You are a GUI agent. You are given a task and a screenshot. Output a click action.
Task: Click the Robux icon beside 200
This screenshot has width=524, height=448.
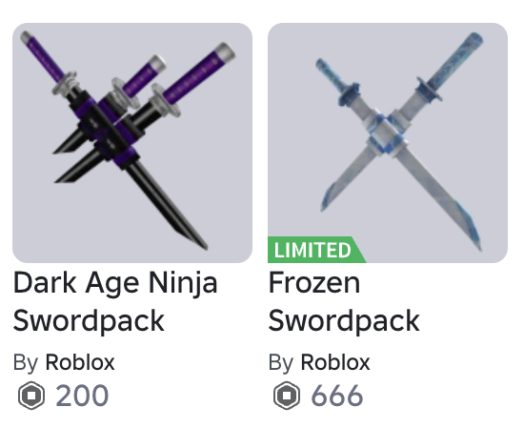click(31, 396)
